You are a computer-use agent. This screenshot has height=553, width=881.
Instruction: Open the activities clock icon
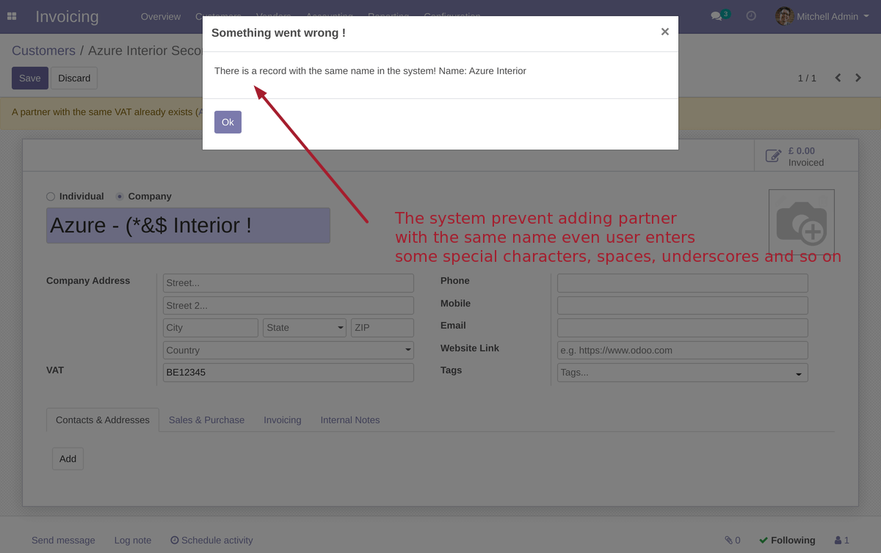(x=751, y=16)
